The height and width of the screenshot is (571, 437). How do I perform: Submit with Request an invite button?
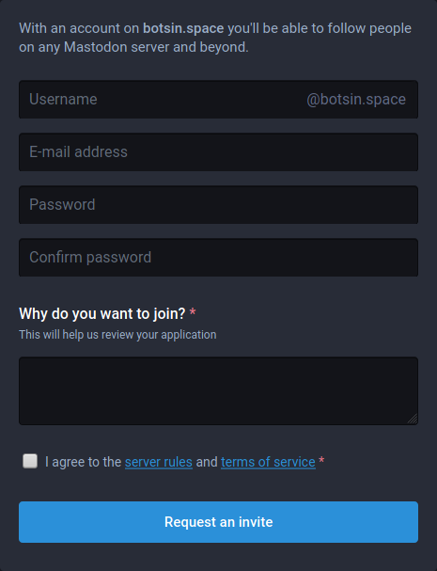[x=218, y=522]
